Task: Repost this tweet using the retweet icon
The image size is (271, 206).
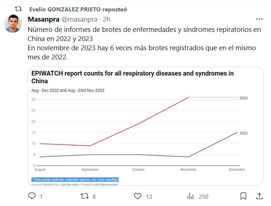Action: [x=85, y=196]
